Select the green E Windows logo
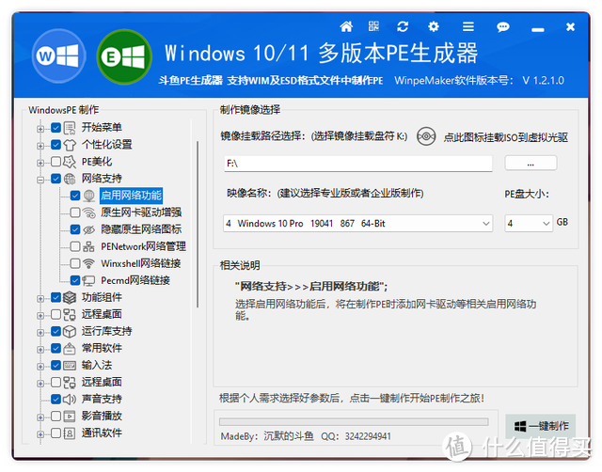This screenshot has width=602, height=472. click(124, 56)
